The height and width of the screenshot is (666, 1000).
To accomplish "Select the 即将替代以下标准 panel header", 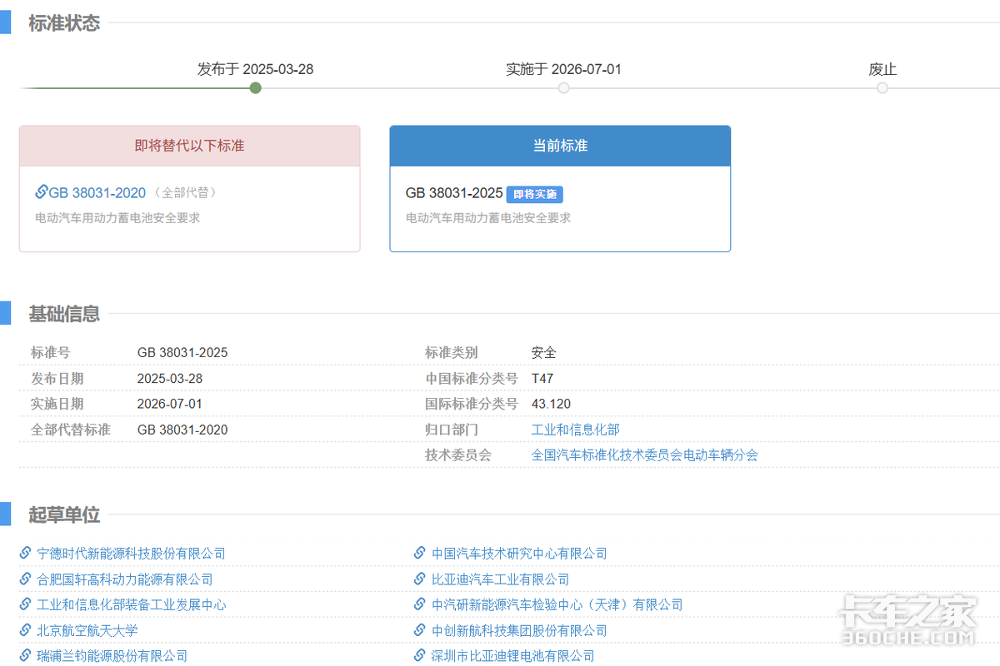I will 189,146.
